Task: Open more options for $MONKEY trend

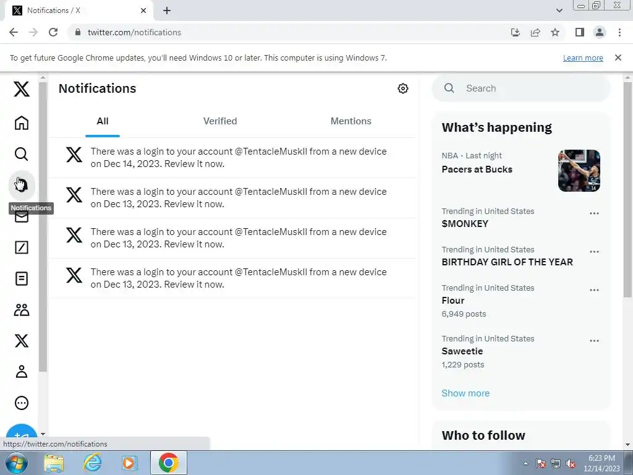Action: coord(594,213)
